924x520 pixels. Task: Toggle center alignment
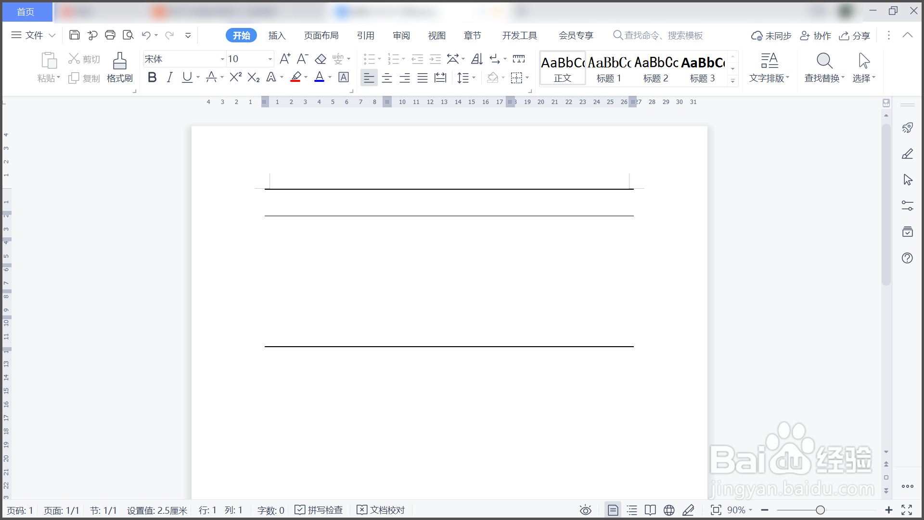pos(387,78)
